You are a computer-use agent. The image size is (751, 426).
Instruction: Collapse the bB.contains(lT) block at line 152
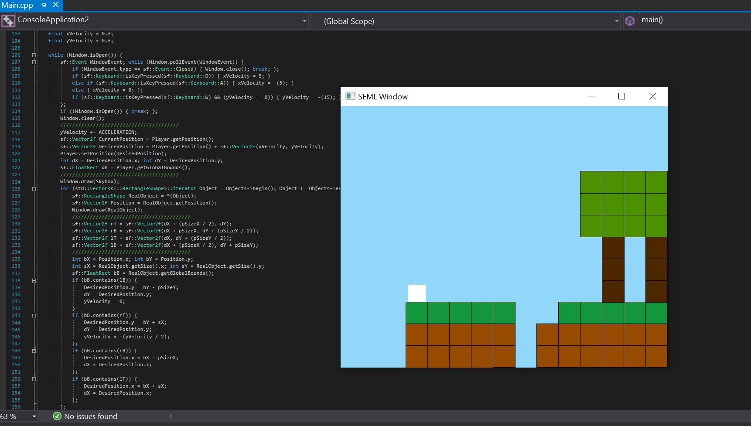pyautogui.click(x=34, y=379)
